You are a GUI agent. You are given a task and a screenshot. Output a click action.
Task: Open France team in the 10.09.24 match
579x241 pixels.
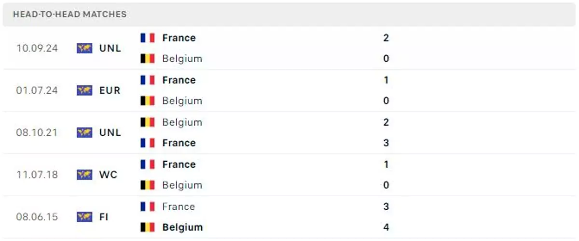pyautogui.click(x=179, y=38)
